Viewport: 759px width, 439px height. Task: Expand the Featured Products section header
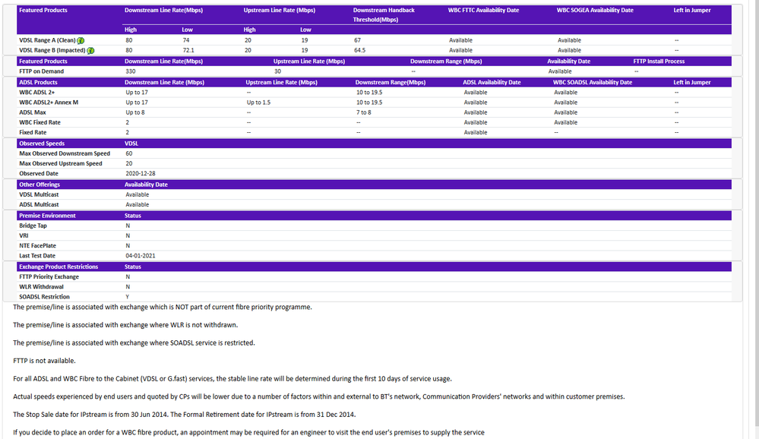click(43, 9)
